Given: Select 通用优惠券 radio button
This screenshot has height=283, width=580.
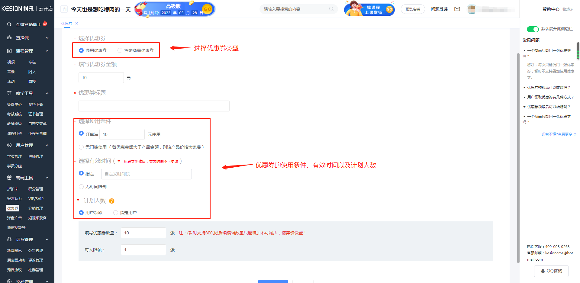Looking at the screenshot, I should pyautogui.click(x=81, y=50).
